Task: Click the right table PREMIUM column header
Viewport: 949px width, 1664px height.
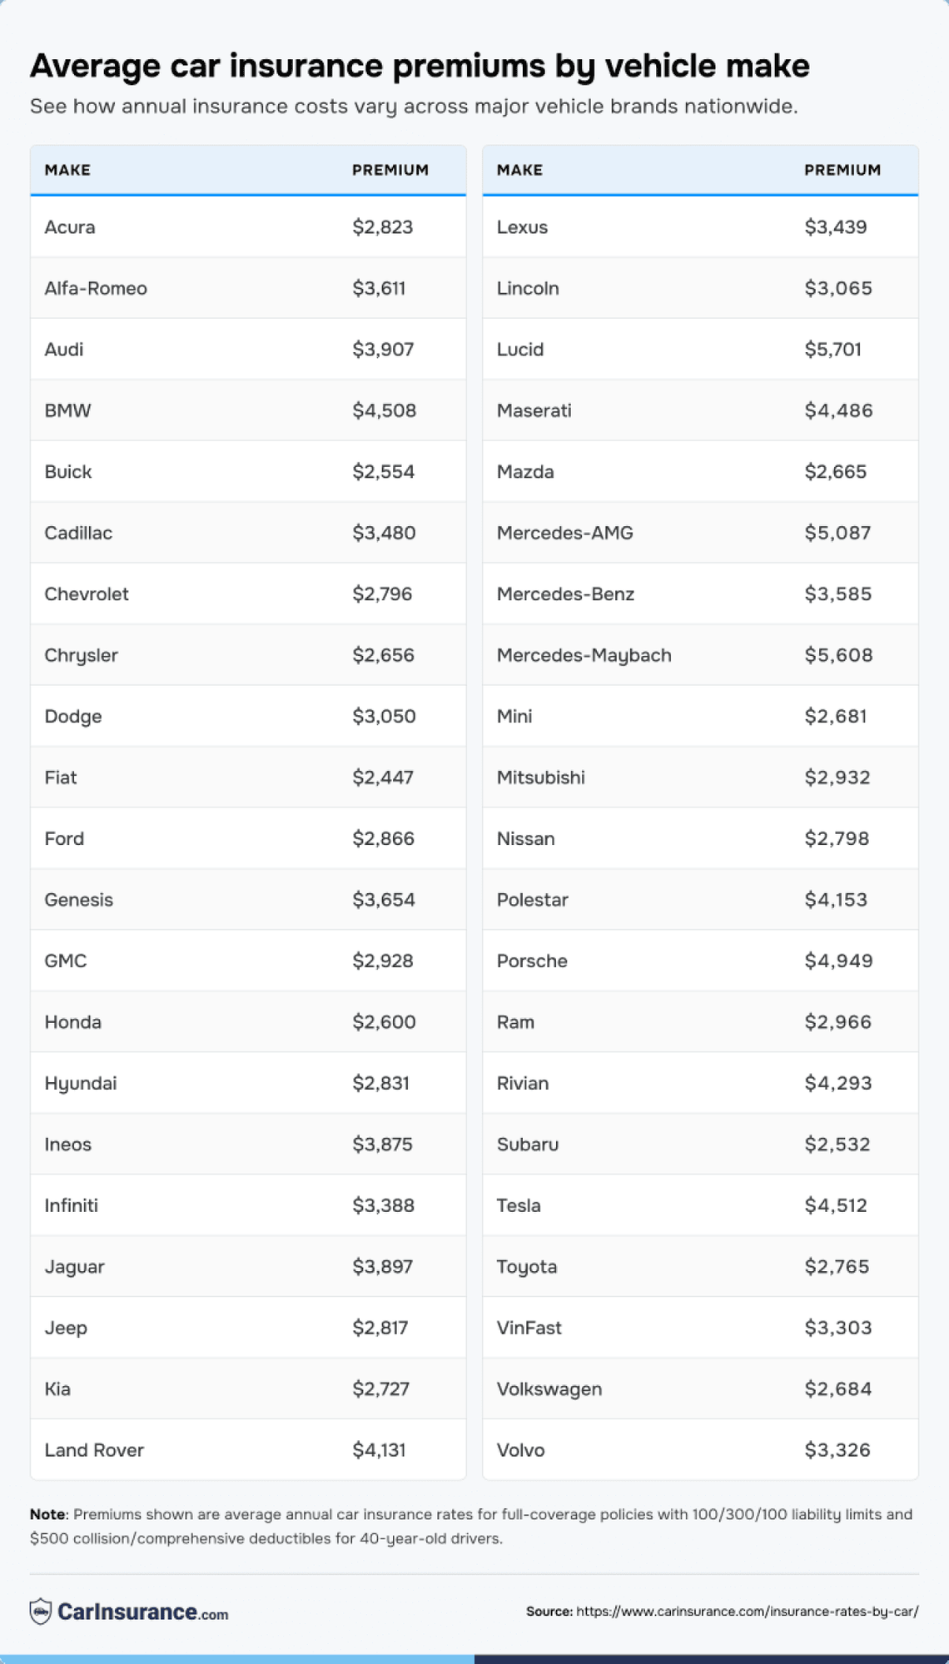Action: (842, 170)
